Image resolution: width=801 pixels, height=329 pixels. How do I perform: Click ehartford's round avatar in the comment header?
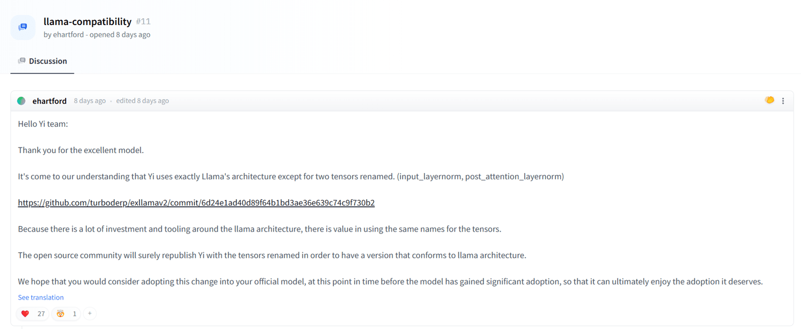pyautogui.click(x=21, y=101)
